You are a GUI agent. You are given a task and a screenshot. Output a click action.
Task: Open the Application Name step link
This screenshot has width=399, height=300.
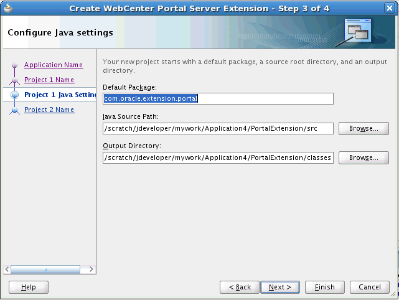[54, 65]
